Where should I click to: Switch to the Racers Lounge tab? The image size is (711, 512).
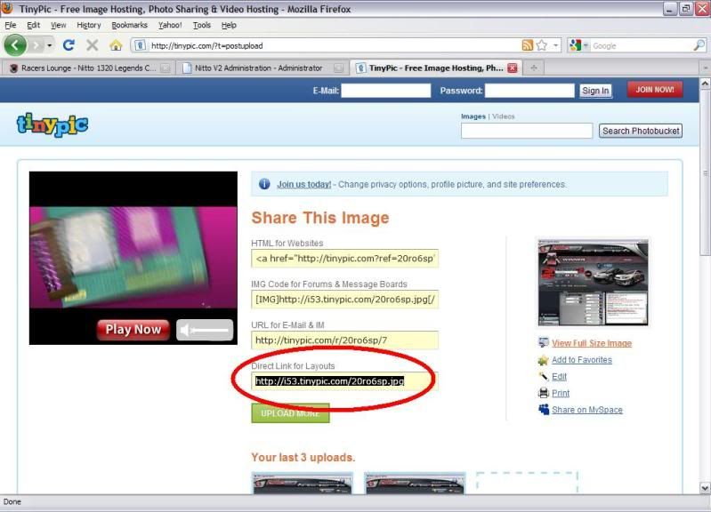pyautogui.click(x=82, y=68)
